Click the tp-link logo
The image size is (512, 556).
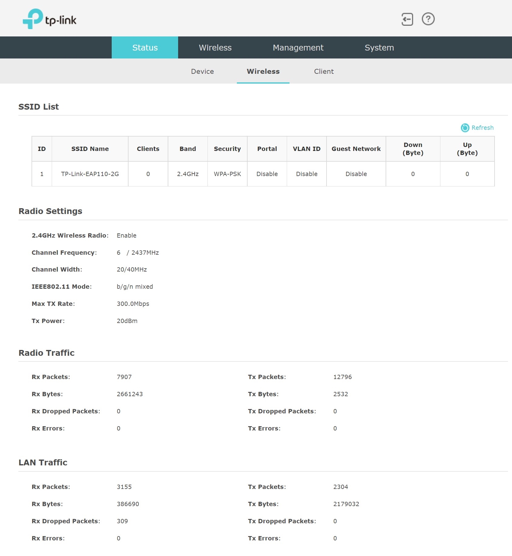(50, 19)
